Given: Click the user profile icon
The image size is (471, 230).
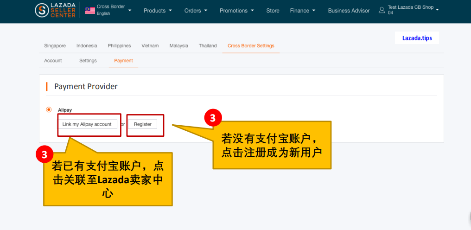Looking at the screenshot, I should pyautogui.click(x=382, y=10).
